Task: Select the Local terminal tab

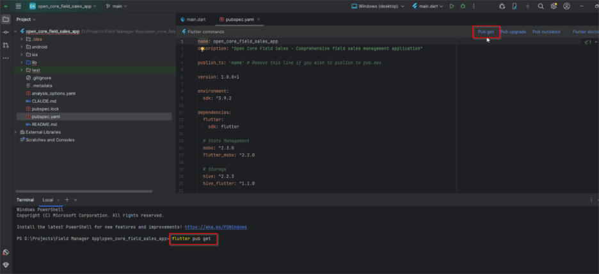Action: [x=48, y=200]
